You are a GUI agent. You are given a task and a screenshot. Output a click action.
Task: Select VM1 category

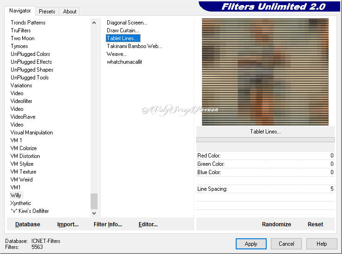click(16, 187)
